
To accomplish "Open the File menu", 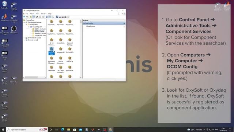I will pyautogui.click(x=27, y=14).
